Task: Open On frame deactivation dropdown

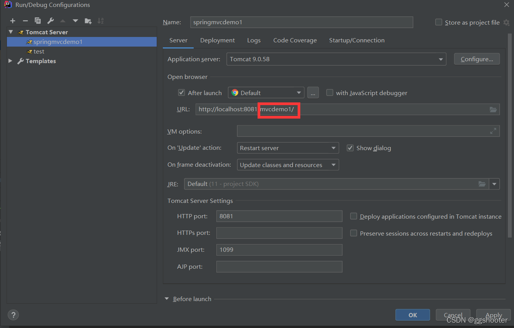Action: (x=288, y=165)
